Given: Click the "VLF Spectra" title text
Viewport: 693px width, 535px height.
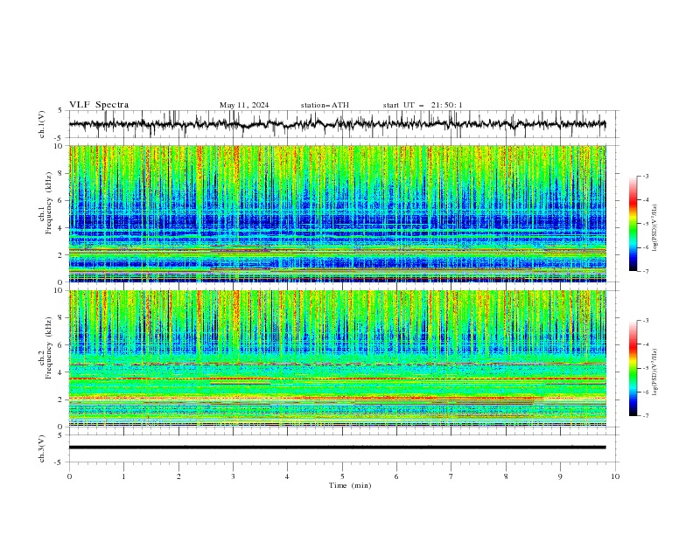Looking at the screenshot, I should pos(99,105).
